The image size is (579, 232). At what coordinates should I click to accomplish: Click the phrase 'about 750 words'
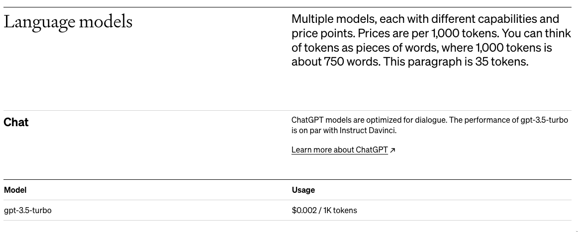(335, 62)
